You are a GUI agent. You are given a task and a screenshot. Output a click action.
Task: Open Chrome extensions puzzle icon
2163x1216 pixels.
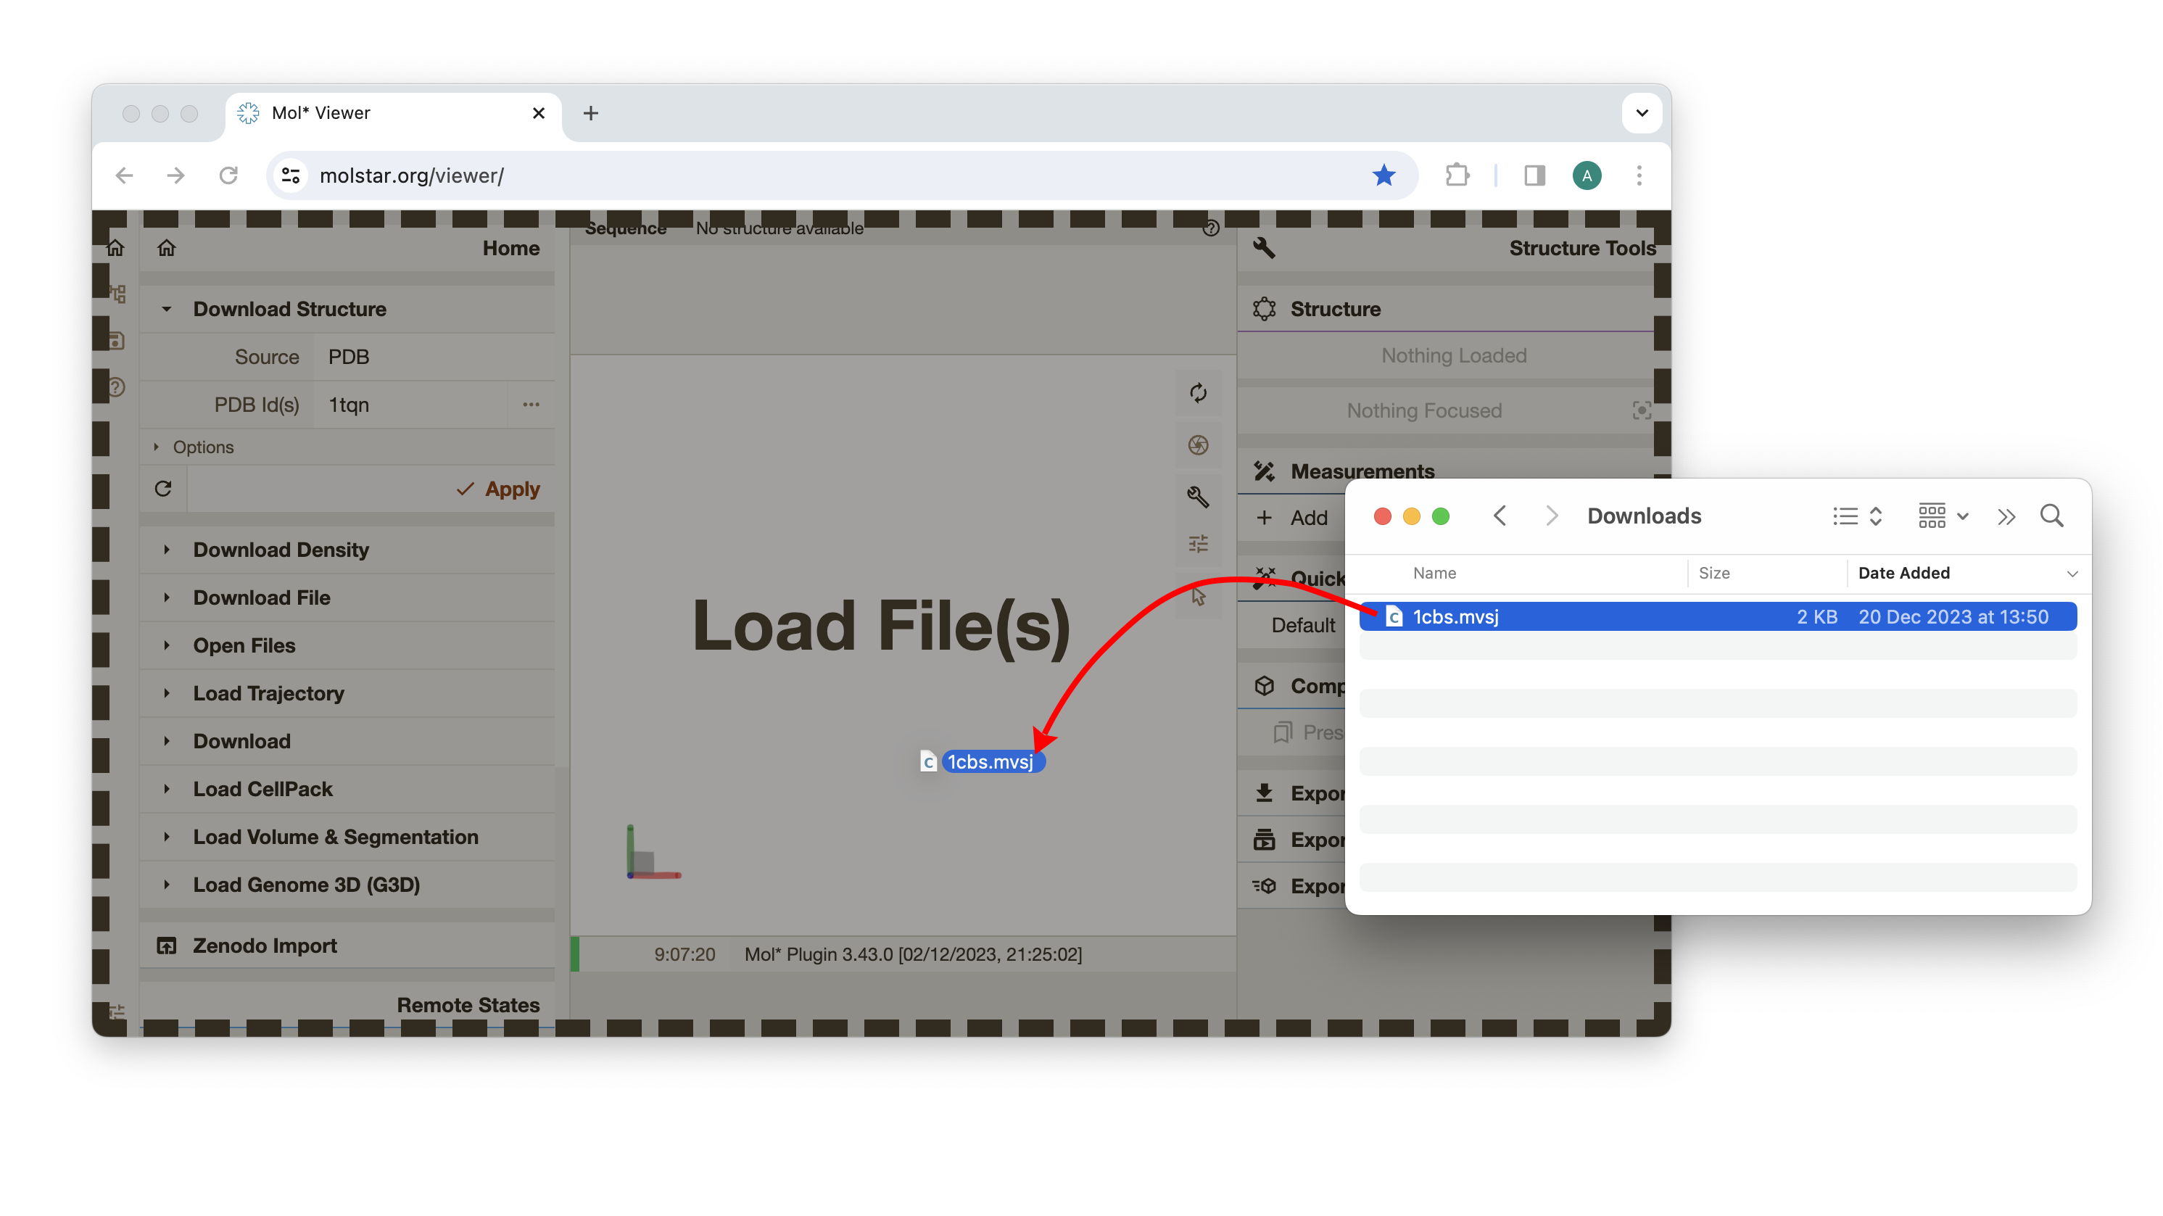click(1457, 175)
